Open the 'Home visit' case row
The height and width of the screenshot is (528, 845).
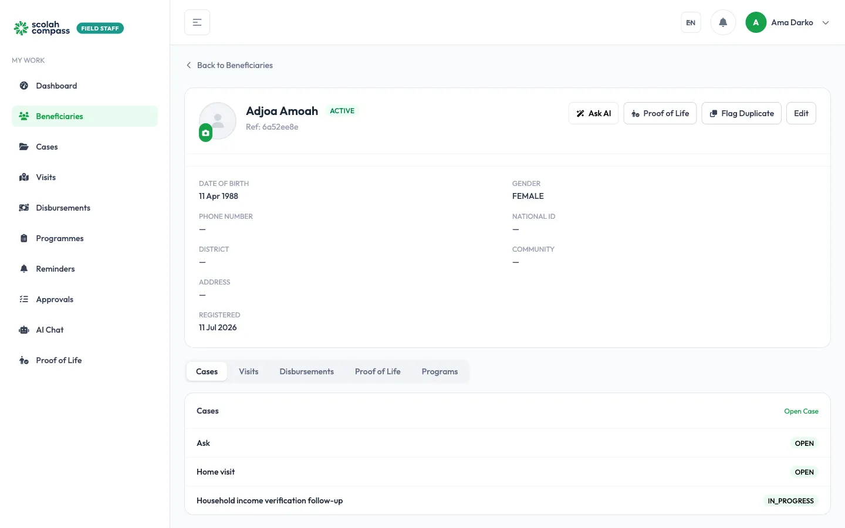(x=508, y=472)
